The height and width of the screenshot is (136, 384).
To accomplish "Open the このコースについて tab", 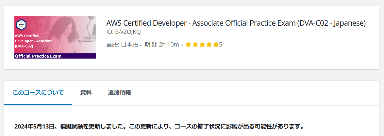I will coord(38,93).
